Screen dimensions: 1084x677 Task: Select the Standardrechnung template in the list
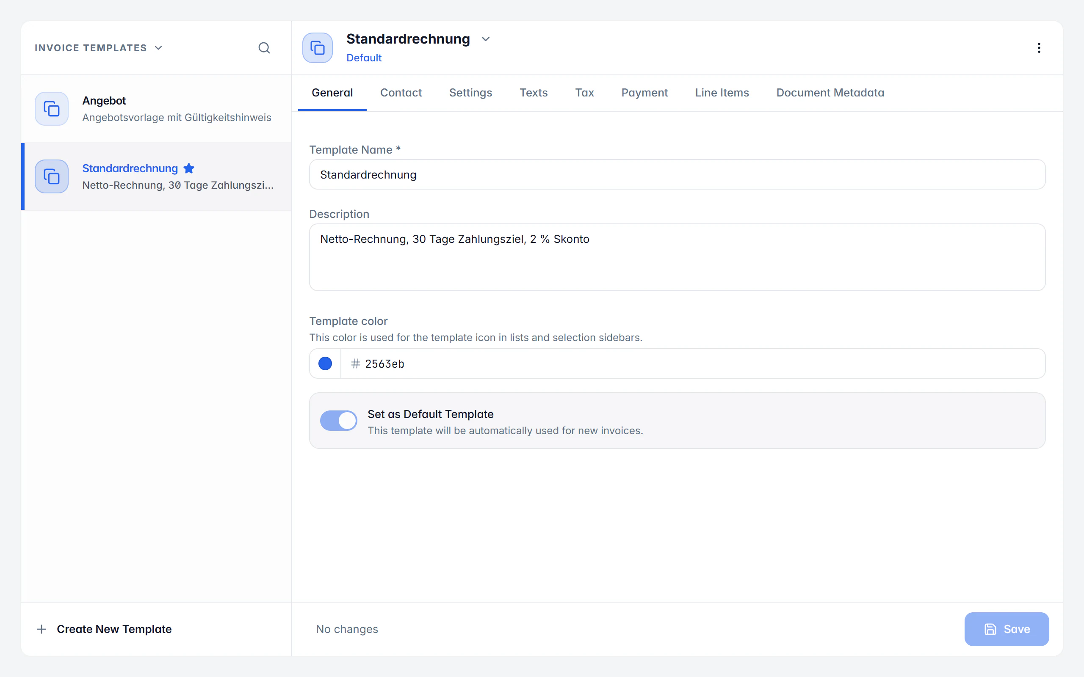point(156,176)
